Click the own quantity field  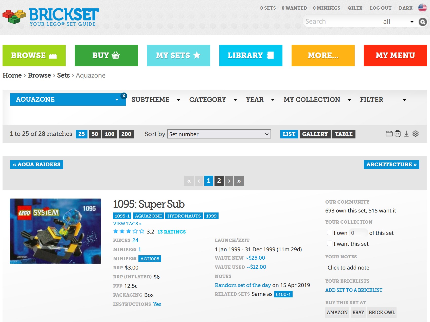pos(358,233)
